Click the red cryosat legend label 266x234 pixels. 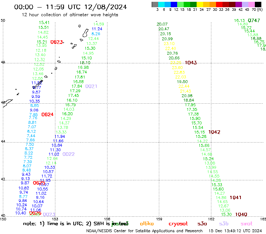point(178,224)
